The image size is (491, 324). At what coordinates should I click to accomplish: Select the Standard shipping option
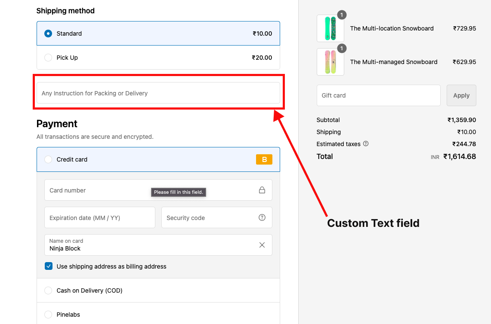[48, 33]
